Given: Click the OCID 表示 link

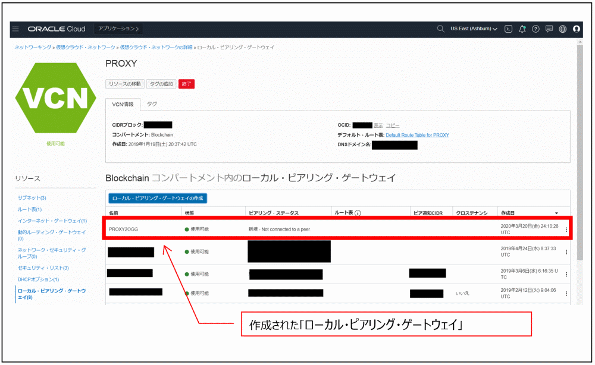Looking at the screenshot, I should [x=378, y=125].
